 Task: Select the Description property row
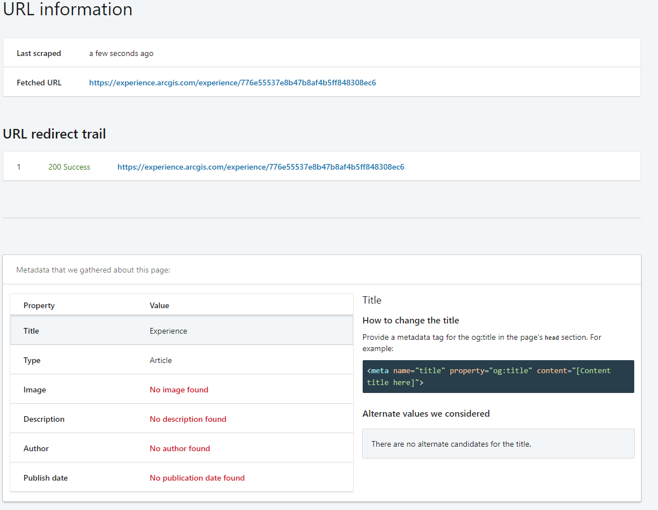tap(181, 418)
